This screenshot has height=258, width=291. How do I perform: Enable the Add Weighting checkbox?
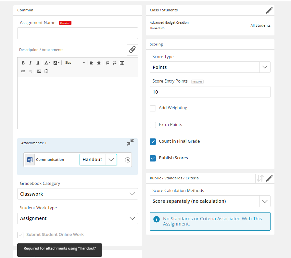tap(153, 108)
